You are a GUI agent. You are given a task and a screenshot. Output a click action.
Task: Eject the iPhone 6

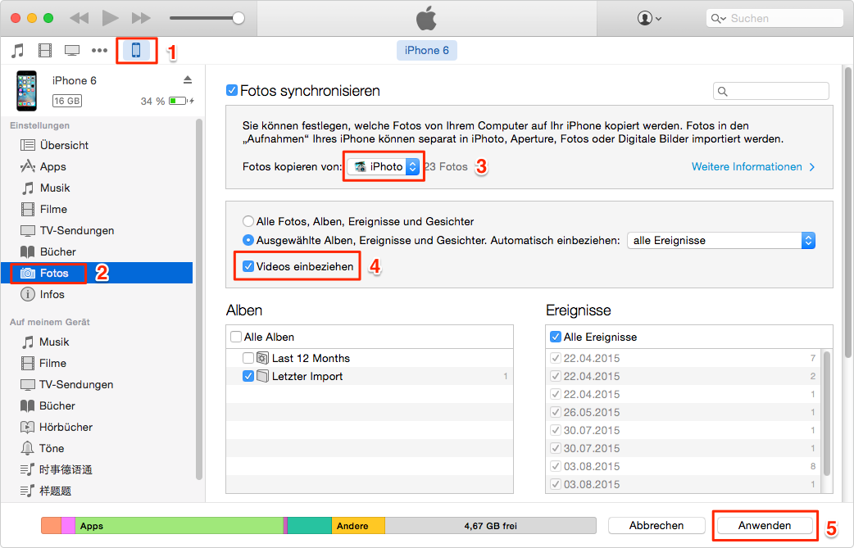[x=188, y=80]
